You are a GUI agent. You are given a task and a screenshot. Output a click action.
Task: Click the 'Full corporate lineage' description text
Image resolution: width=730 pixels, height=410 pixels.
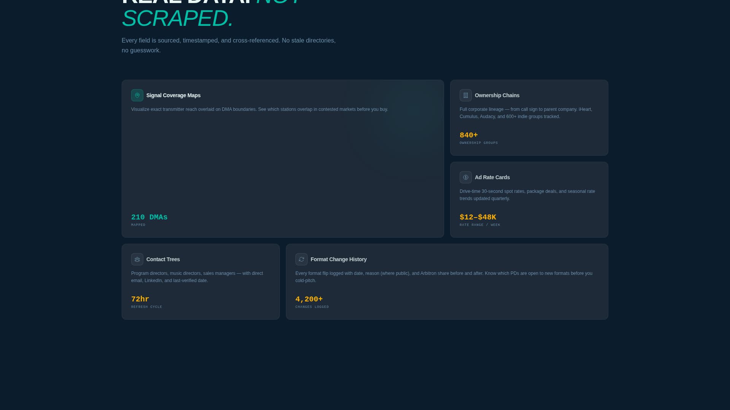pyautogui.click(x=526, y=113)
